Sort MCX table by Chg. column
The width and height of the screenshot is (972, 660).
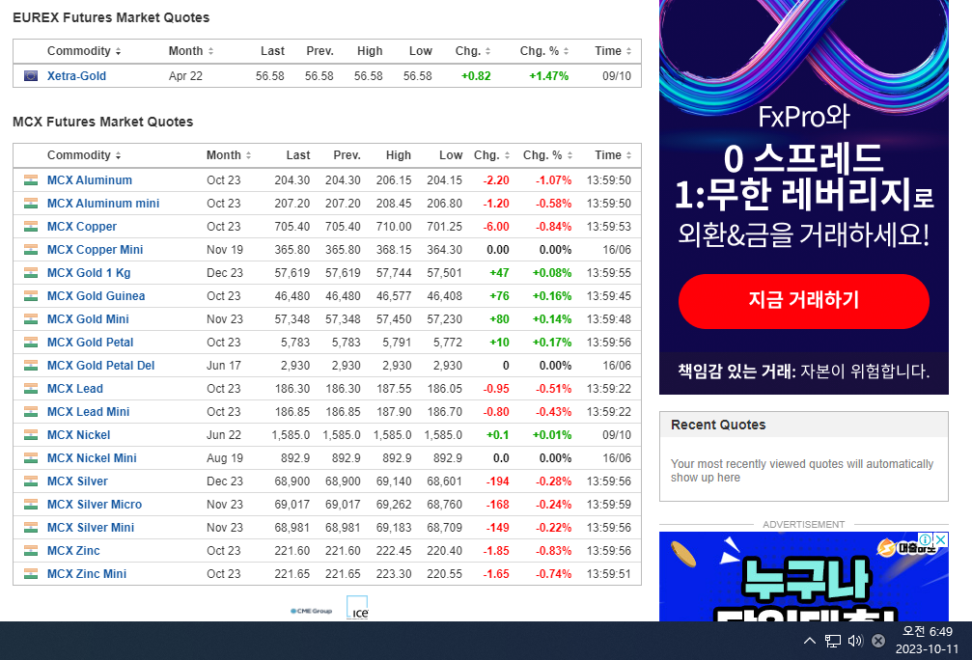(x=491, y=155)
